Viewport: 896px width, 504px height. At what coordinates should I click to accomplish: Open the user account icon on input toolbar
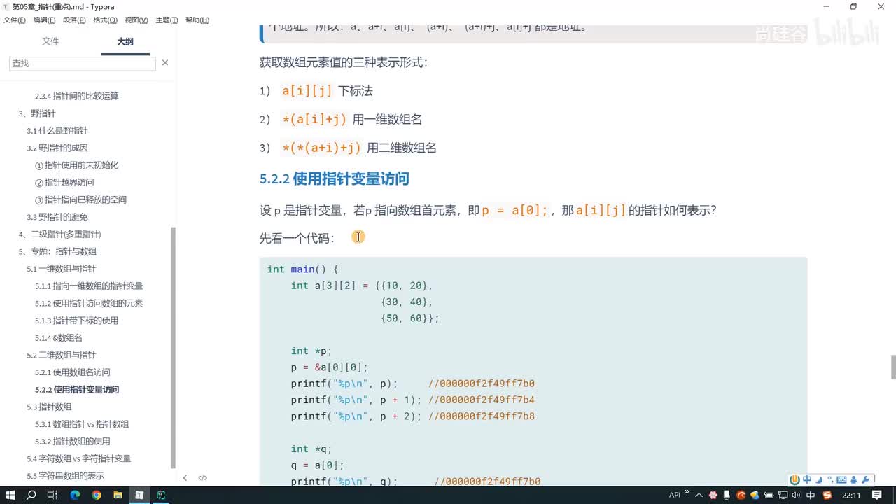(853, 479)
